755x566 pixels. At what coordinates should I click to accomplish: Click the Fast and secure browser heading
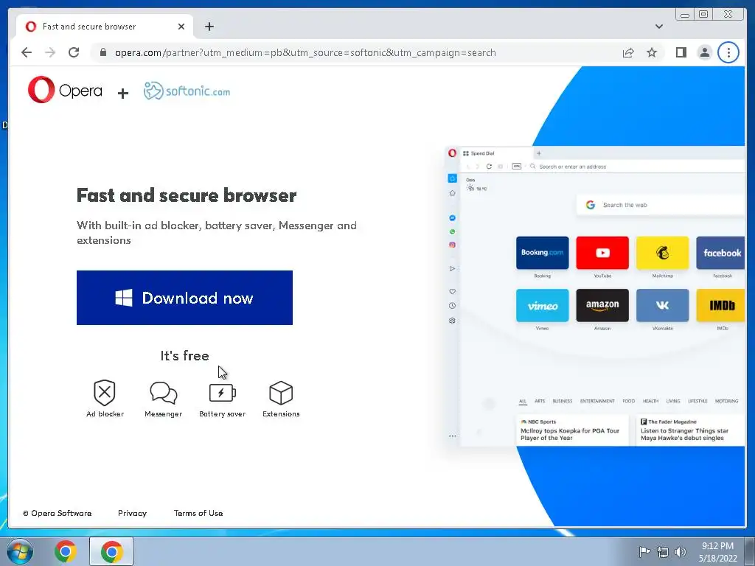point(187,195)
